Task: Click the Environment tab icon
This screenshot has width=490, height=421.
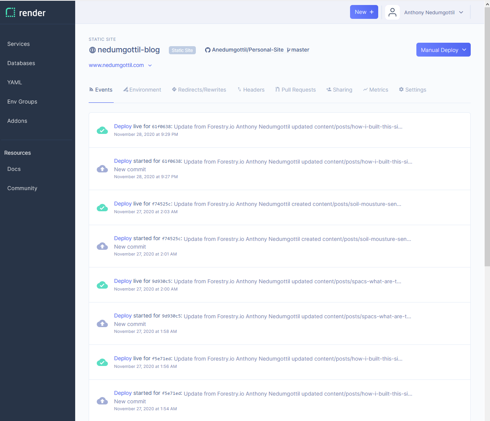Action: click(126, 89)
